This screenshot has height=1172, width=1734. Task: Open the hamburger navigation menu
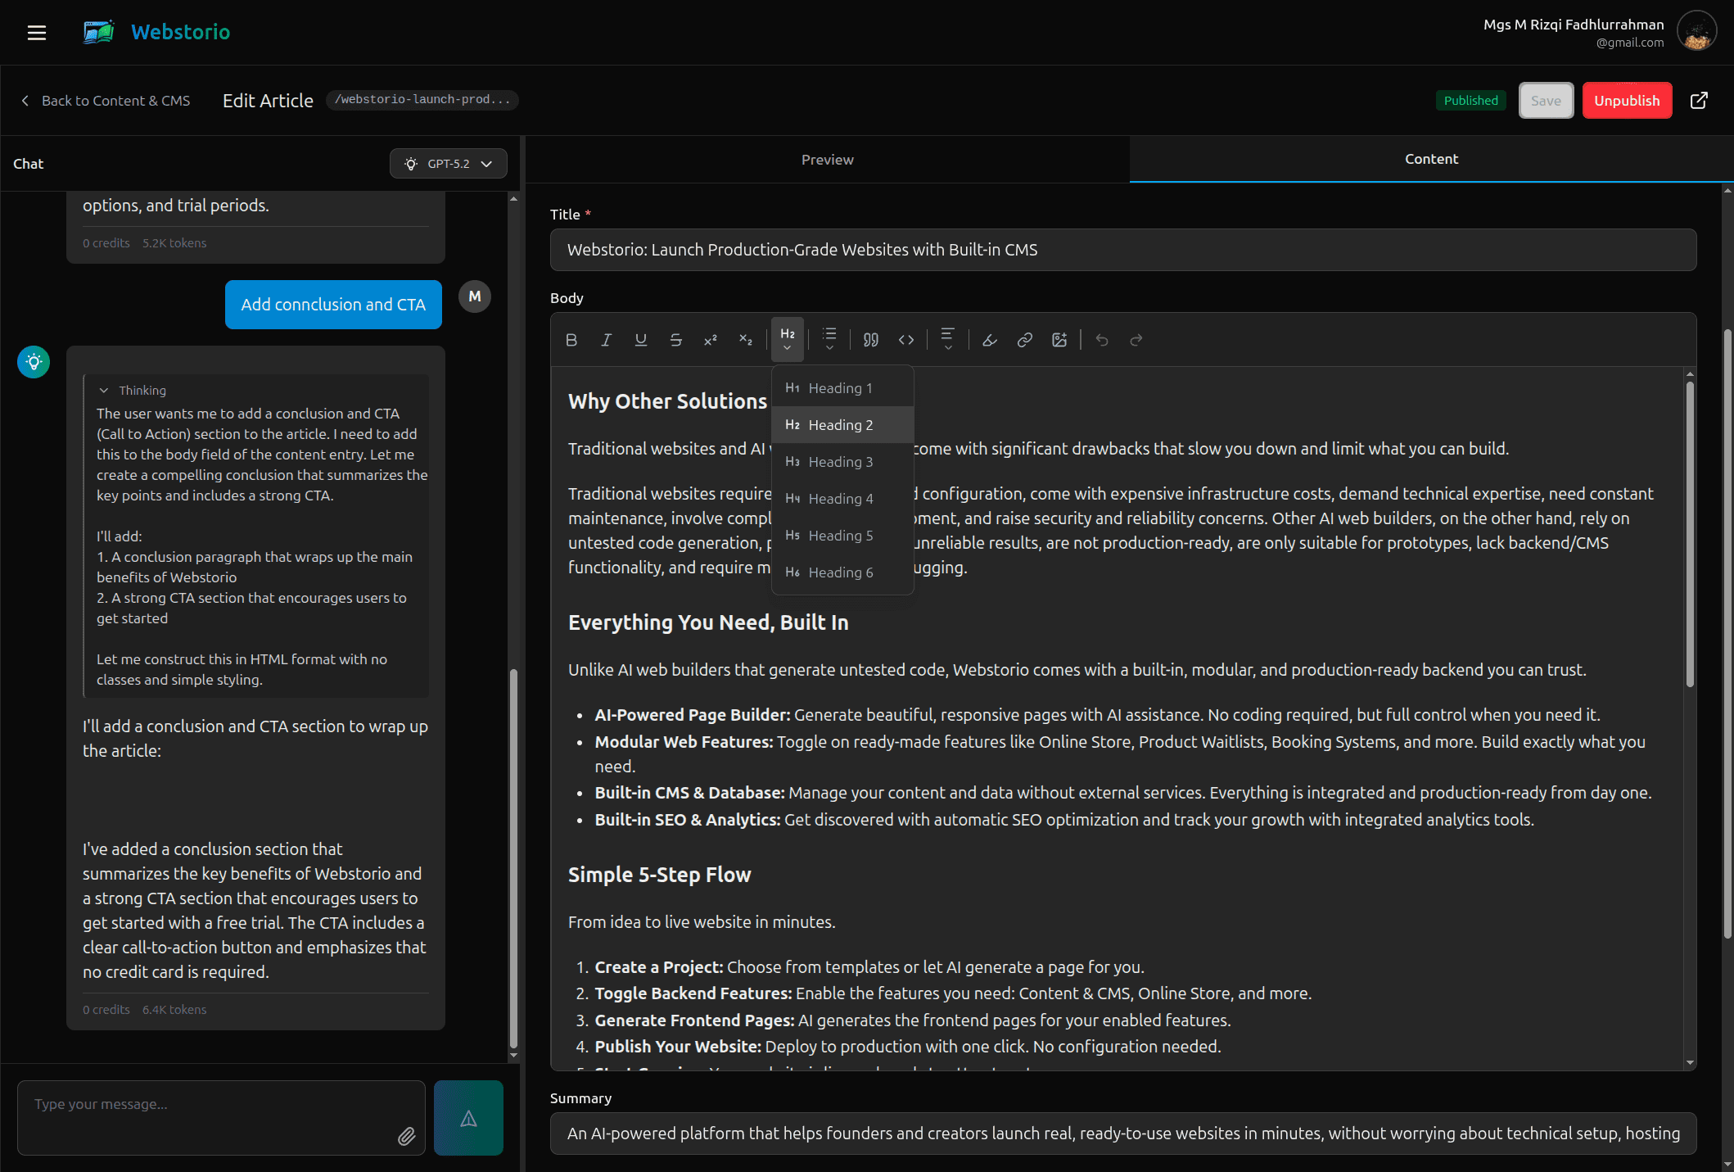[x=36, y=33]
